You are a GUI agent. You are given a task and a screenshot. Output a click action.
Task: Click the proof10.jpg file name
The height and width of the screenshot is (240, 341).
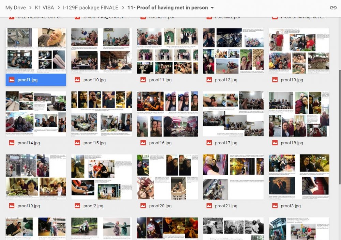(x=94, y=80)
